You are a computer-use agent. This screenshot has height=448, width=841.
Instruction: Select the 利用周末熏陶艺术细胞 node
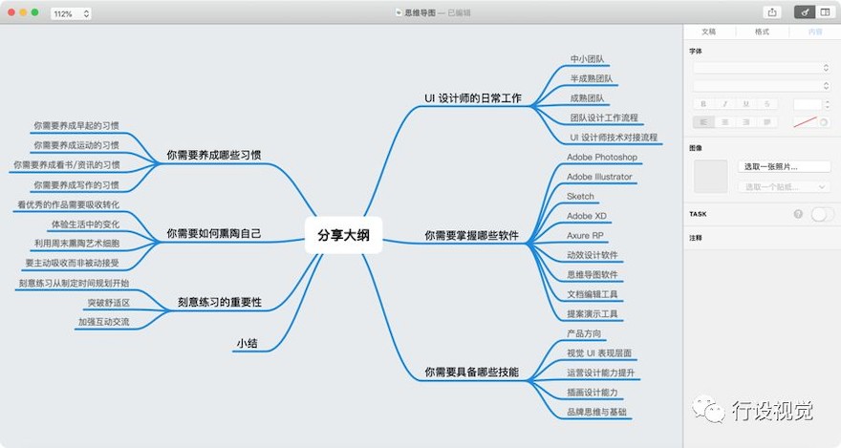tap(76, 244)
